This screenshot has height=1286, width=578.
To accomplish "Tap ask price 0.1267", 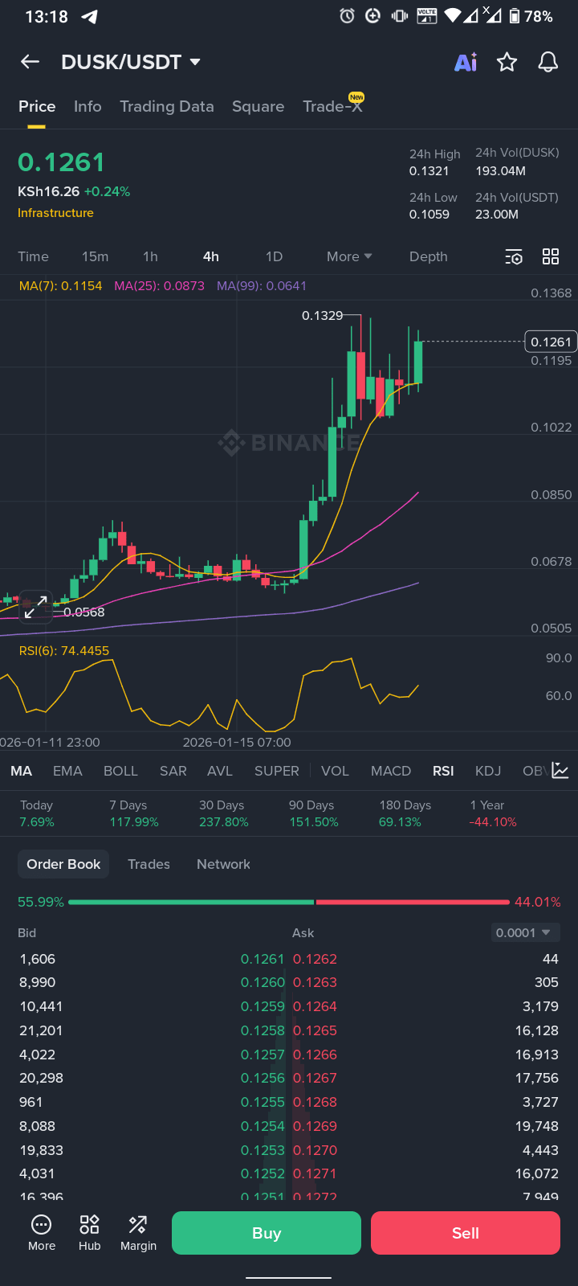I will tap(315, 1078).
